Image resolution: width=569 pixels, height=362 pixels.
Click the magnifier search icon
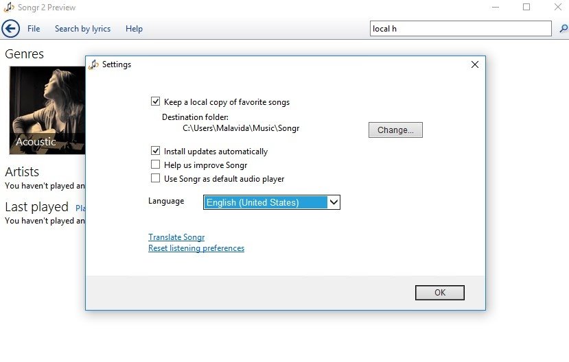[x=564, y=29]
